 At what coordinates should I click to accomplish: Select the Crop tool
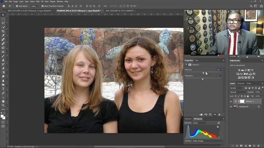(x=3, y=31)
